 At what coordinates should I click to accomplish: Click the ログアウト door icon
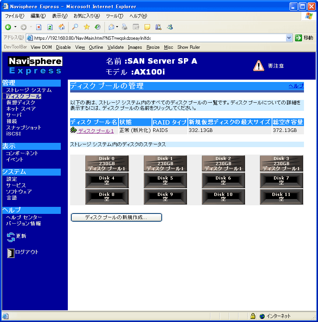11,253
